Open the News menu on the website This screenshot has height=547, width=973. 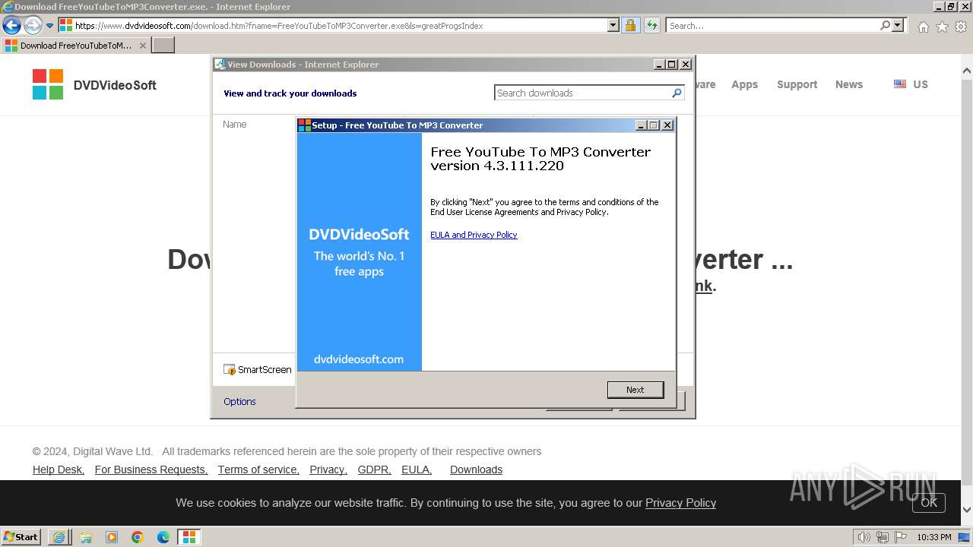click(x=848, y=84)
